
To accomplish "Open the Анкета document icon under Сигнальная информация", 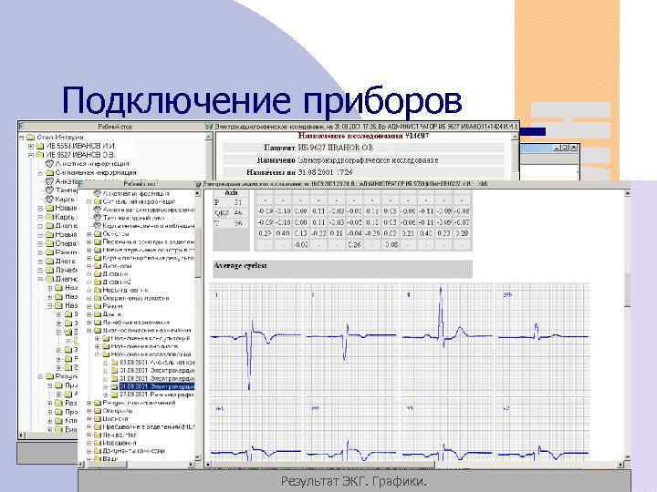I will (98, 210).
